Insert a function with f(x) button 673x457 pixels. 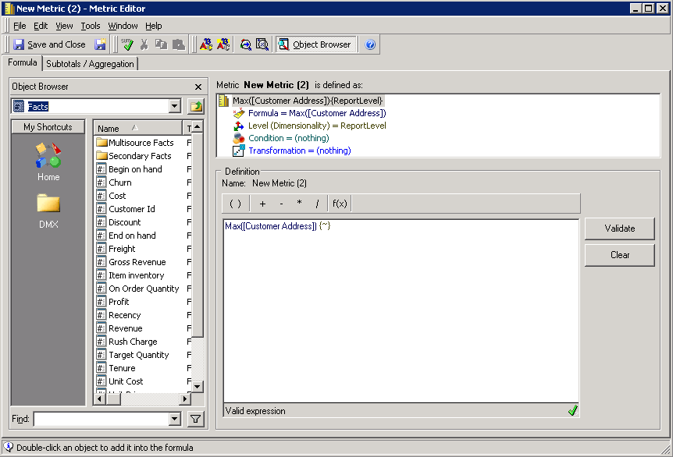[340, 204]
